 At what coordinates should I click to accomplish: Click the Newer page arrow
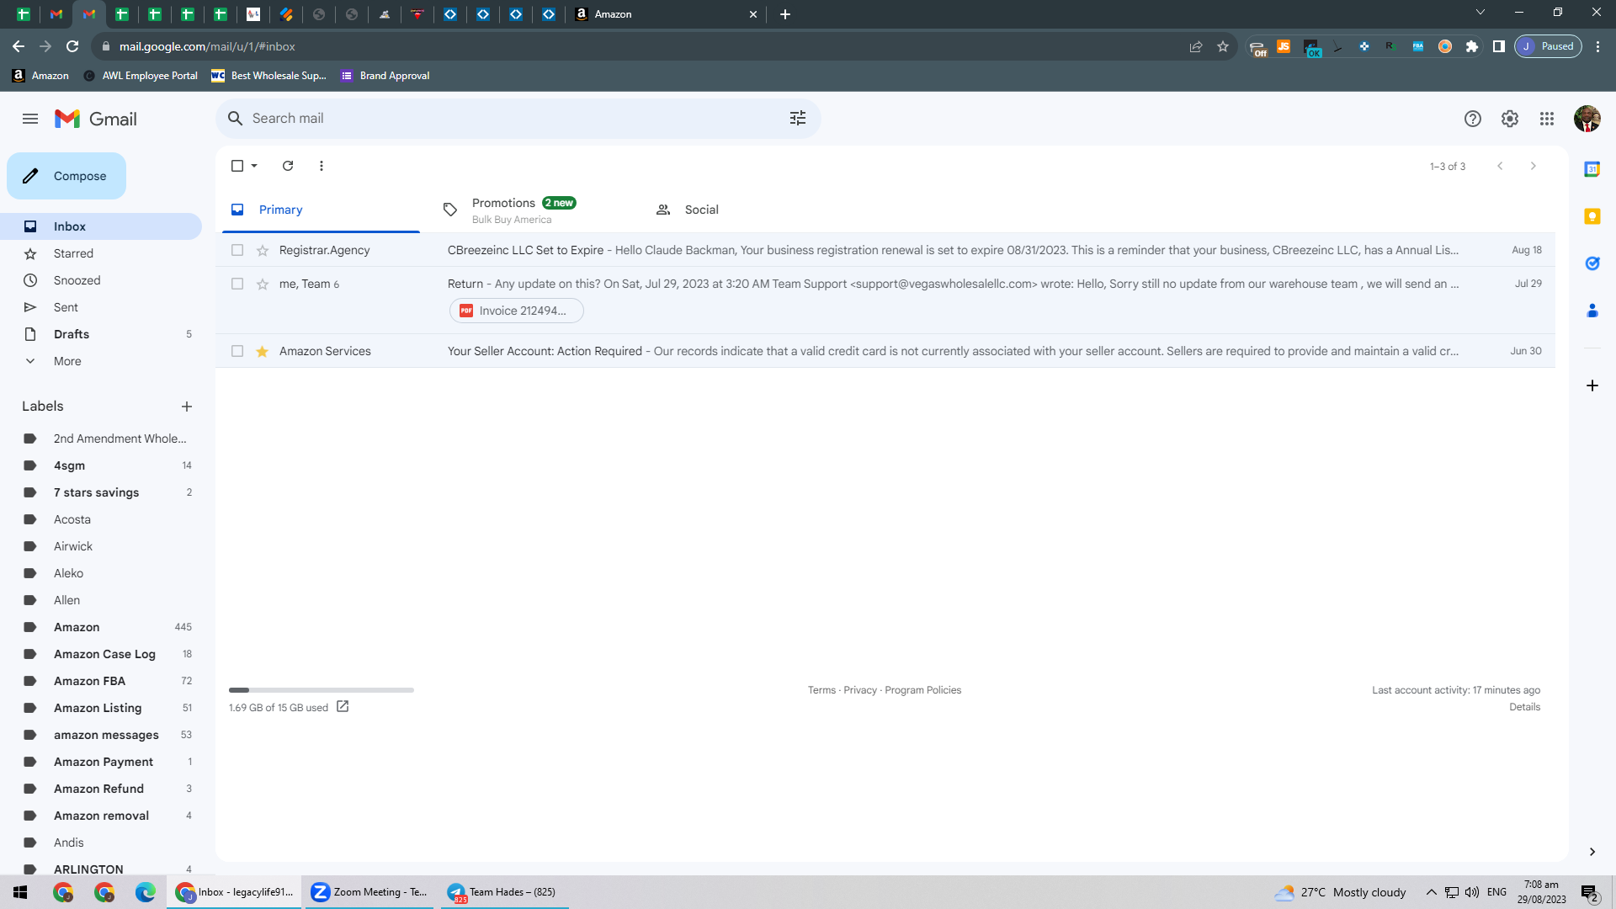(1500, 166)
